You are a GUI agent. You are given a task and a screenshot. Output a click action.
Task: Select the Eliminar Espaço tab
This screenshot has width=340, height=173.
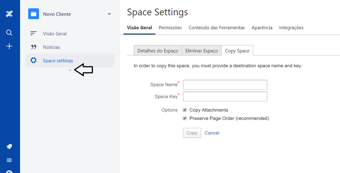(x=201, y=51)
